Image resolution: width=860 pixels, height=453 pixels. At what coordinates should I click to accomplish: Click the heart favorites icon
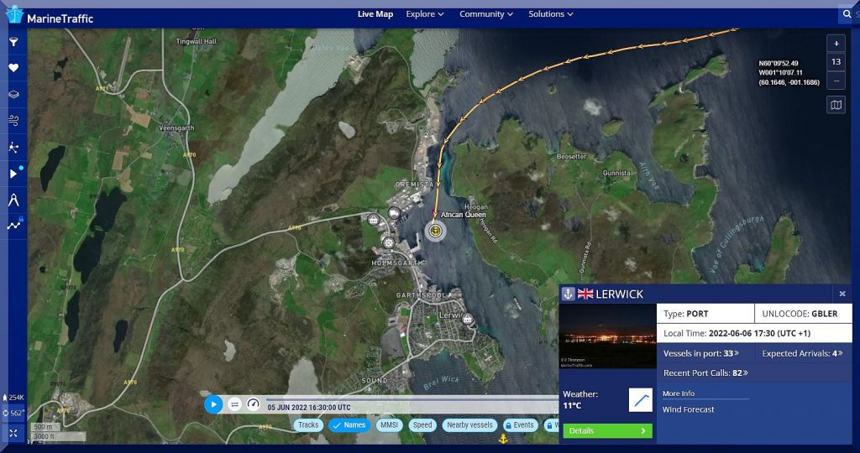pos(13,68)
